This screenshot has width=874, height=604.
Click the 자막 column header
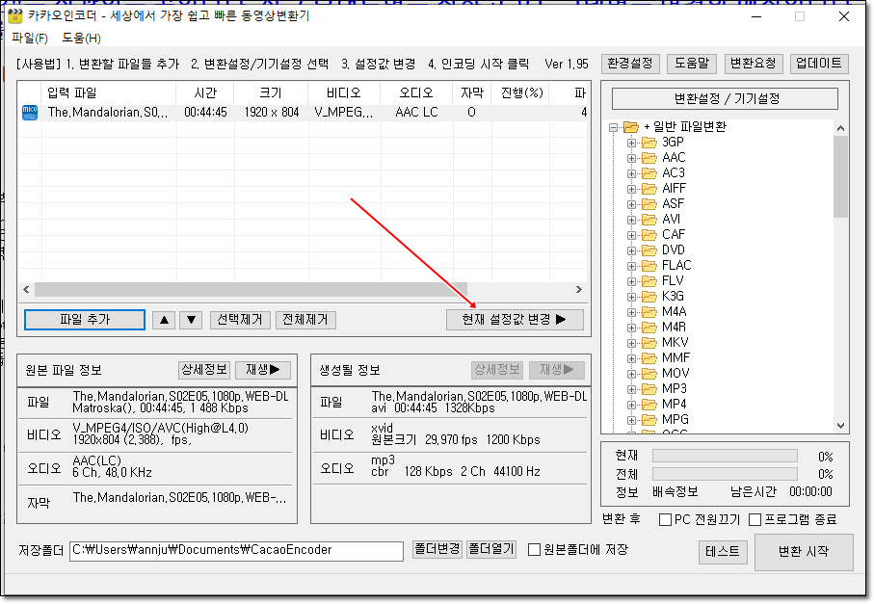[x=472, y=93]
